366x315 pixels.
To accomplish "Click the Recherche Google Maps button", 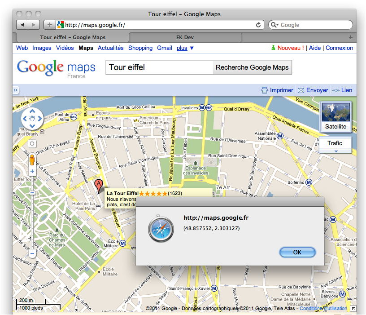I will (x=252, y=67).
